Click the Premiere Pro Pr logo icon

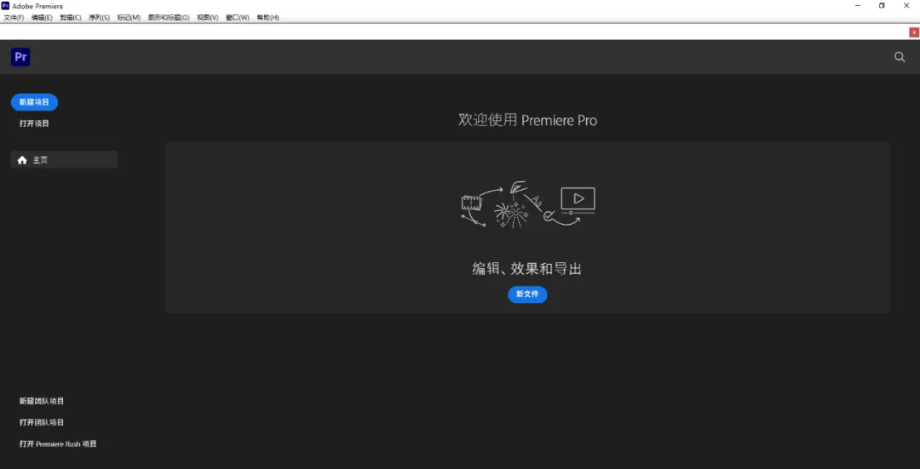tap(20, 57)
